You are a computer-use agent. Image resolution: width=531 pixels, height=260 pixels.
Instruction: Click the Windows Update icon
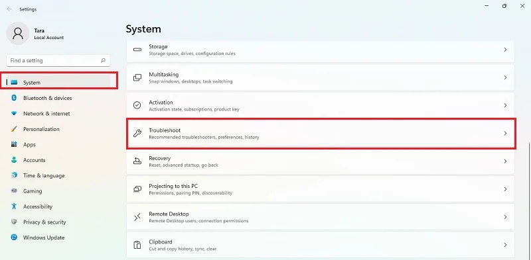(14, 238)
